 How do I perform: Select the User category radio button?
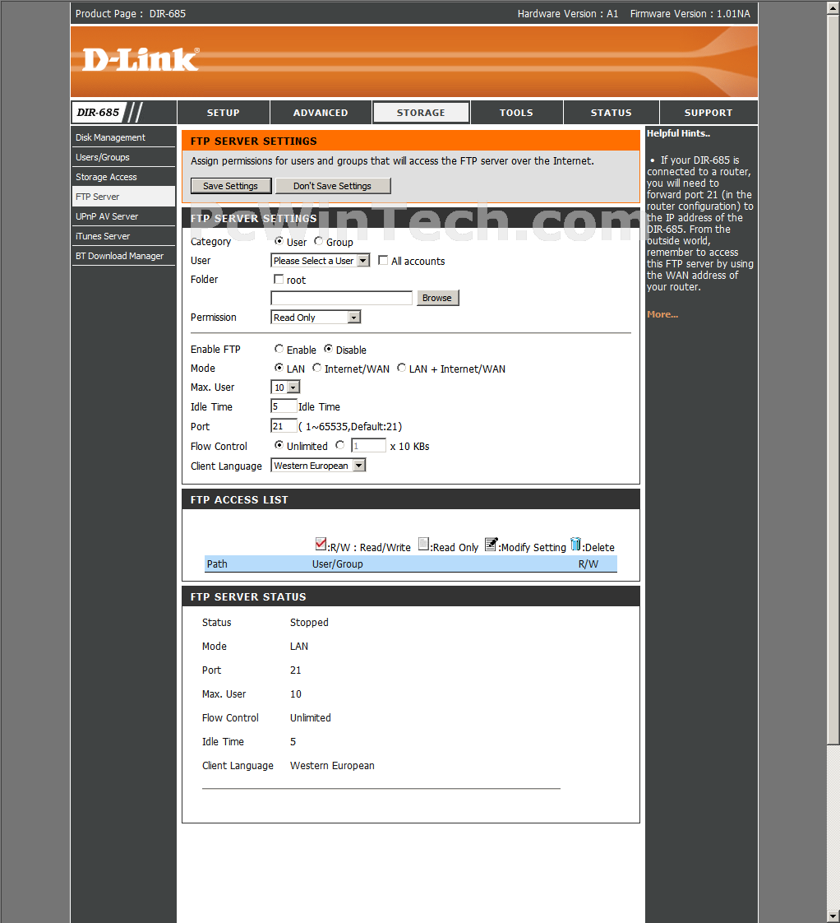[x=279, y=241]
